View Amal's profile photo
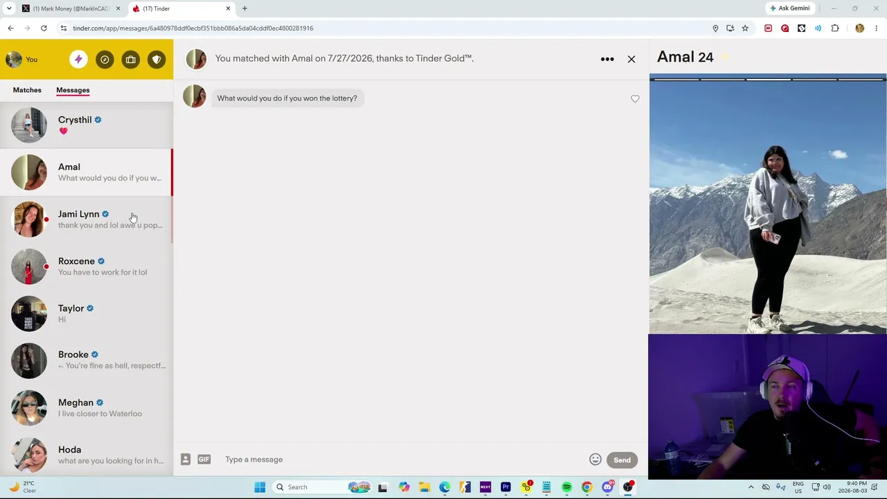 (768, 204)
